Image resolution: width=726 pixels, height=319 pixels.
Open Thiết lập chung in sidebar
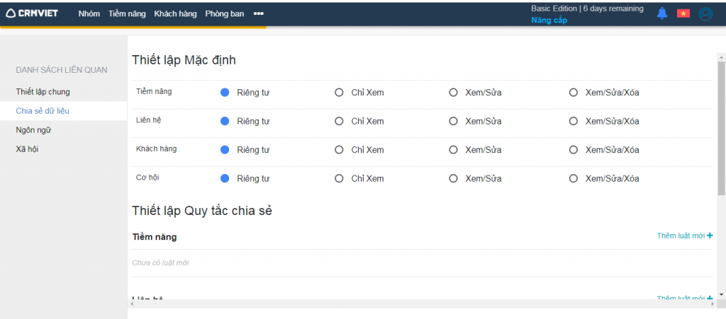[43, 92]
